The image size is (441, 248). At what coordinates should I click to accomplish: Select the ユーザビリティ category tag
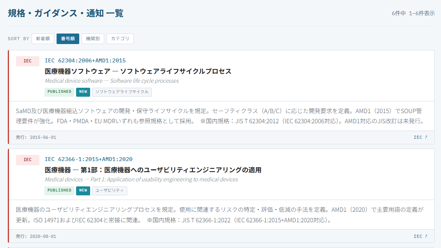(x=109, y=190)
